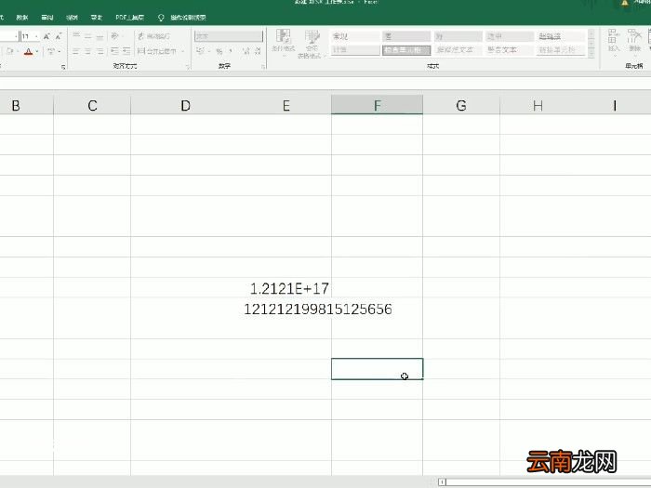
Task: Click the lightbulb tell-me icon
Action: 161,18
